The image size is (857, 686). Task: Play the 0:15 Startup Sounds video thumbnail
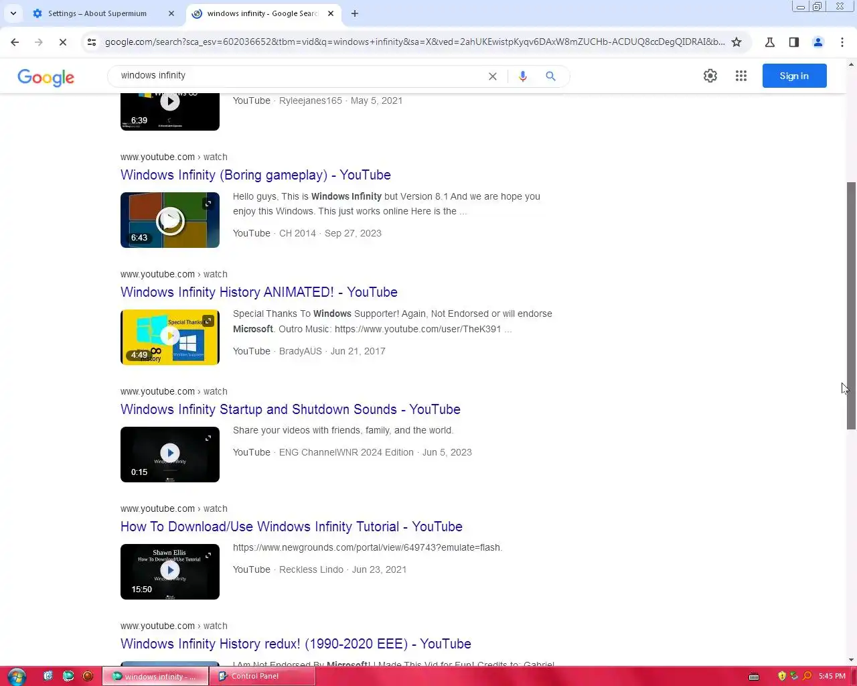[170, 454]
